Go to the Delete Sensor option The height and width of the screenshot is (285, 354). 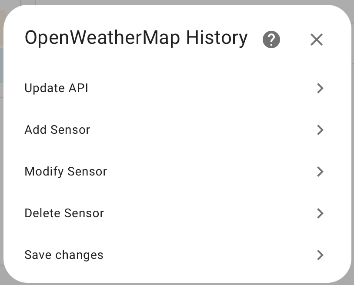[64, 213]
